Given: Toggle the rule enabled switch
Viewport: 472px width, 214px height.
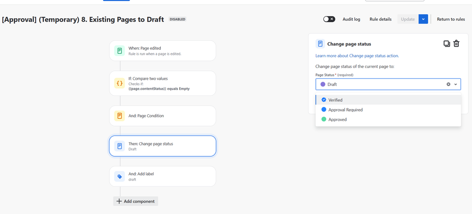Looking at the screenshot, I should tap(329, 19).
